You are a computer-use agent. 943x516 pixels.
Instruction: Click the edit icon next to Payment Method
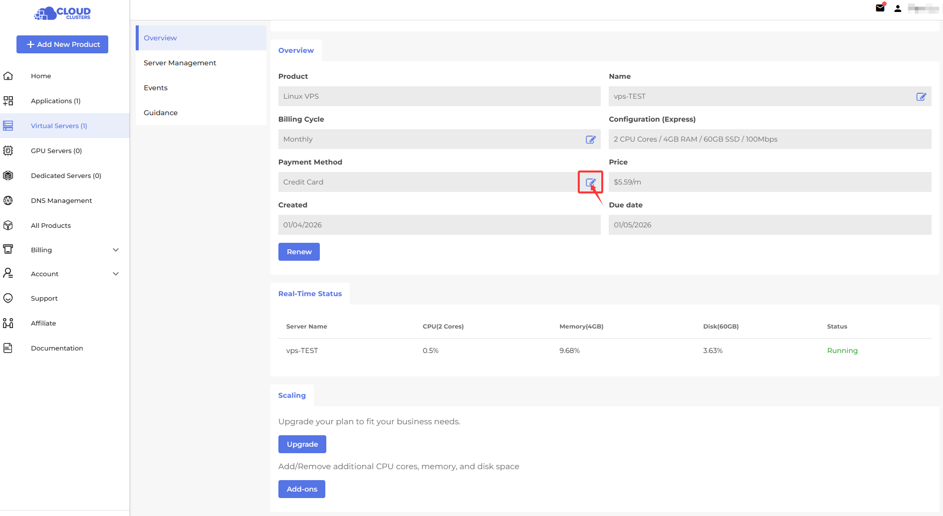[590, 182]
